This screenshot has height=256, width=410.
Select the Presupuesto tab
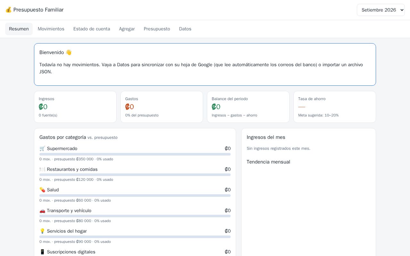pos(157,29)
